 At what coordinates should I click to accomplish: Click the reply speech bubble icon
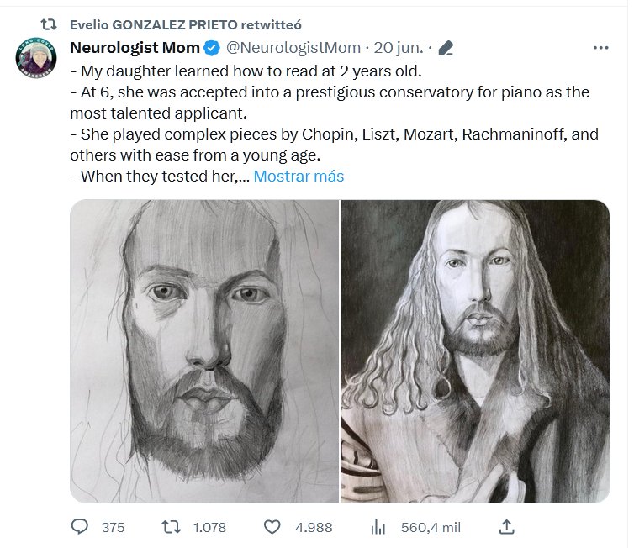(80, 527)
